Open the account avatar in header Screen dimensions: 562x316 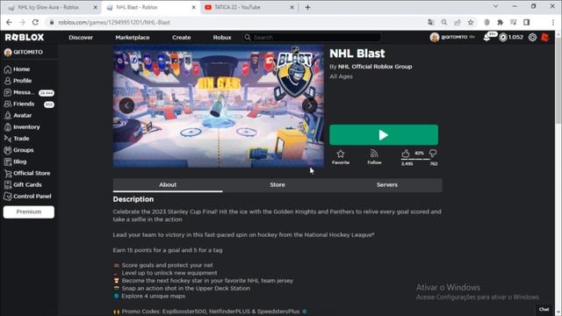pos(435,37)
